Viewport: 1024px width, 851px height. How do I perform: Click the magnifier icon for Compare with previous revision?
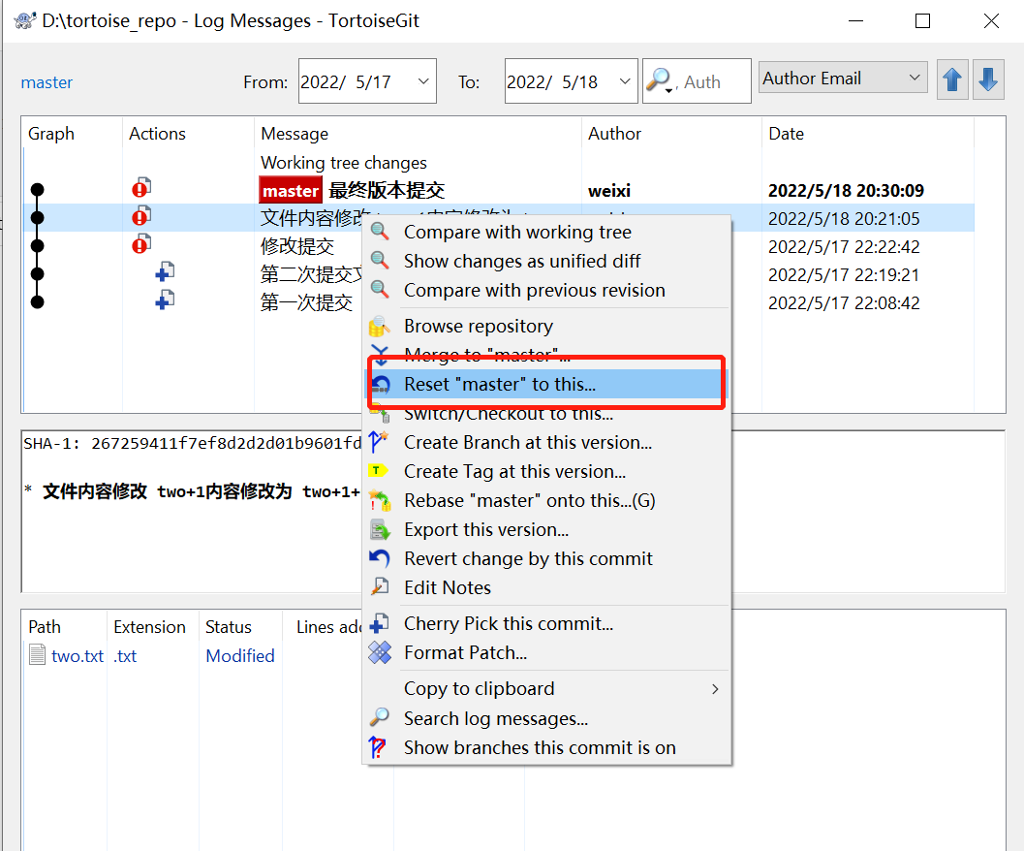tap(380, 289)
